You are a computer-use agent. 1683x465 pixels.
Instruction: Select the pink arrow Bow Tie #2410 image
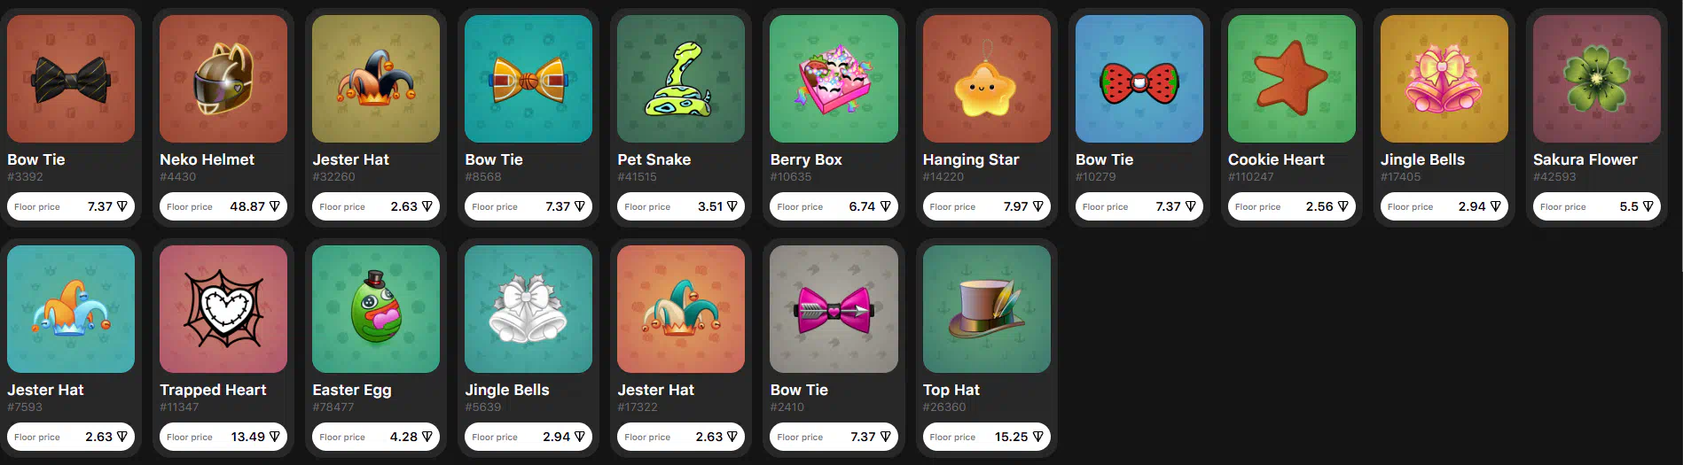point(834,309)
